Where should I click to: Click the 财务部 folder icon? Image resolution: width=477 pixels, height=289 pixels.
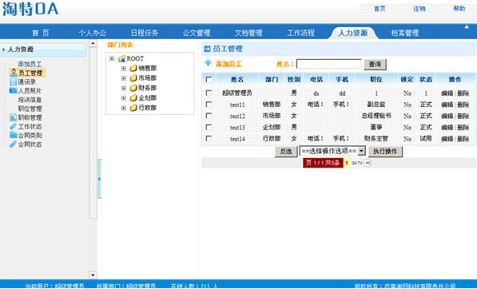click(133, 88)
